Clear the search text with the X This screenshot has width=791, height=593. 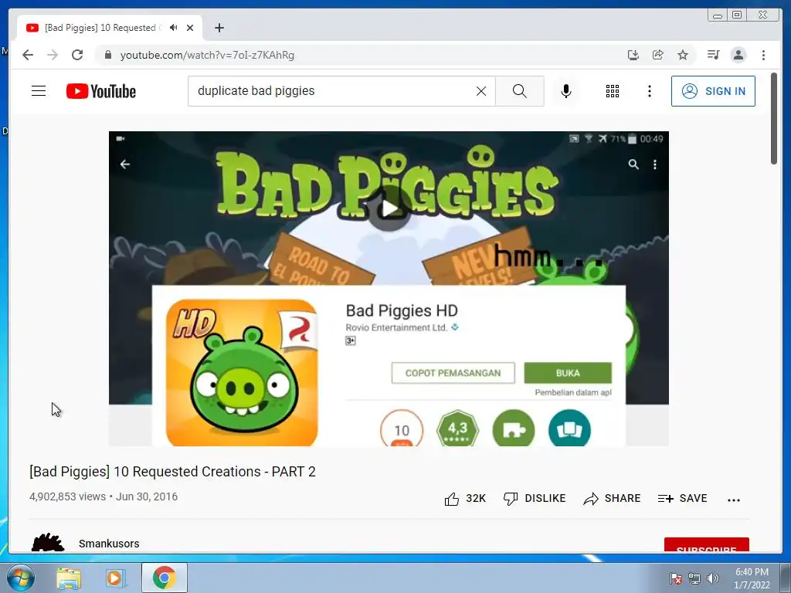click(x=481, y=91)
